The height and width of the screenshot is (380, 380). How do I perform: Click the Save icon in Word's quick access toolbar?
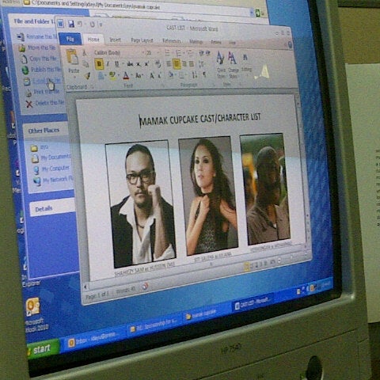pyautogui.click(x=71, y=24)
